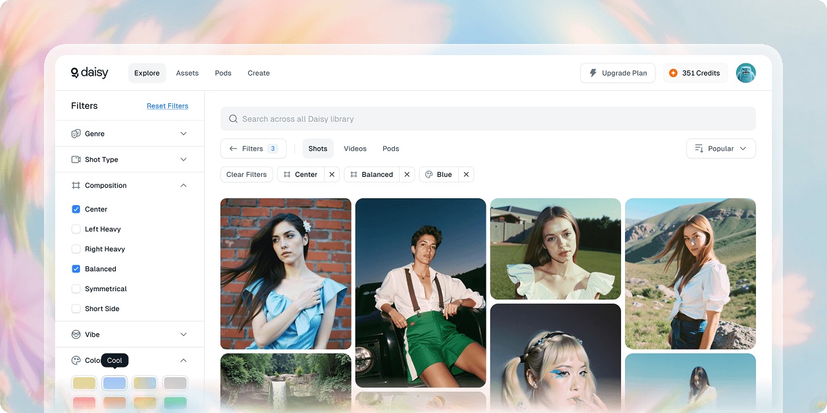
Task: Click the Vibe smiley face icon
Action: pos(74,335)
